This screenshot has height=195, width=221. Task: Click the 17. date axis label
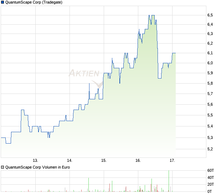pyautogui.click(x=173, y=160)
